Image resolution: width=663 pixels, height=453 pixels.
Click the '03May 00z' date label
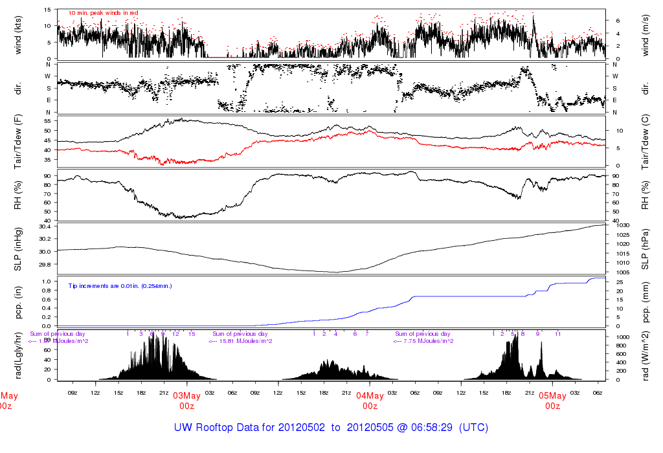187,401
